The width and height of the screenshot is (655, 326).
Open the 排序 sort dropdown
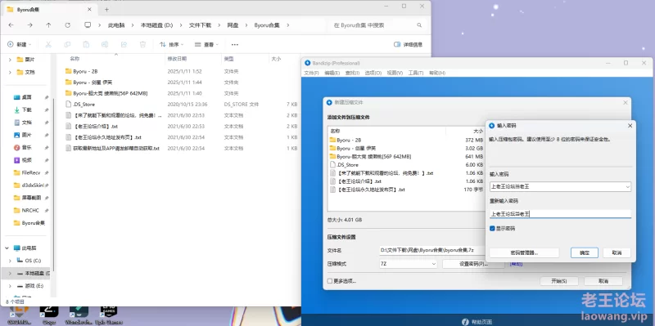coord(171,45)
